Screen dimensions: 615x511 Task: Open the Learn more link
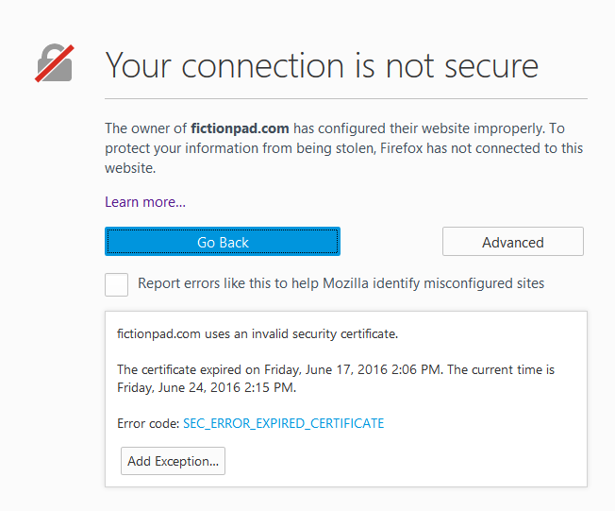click(145, 201)
